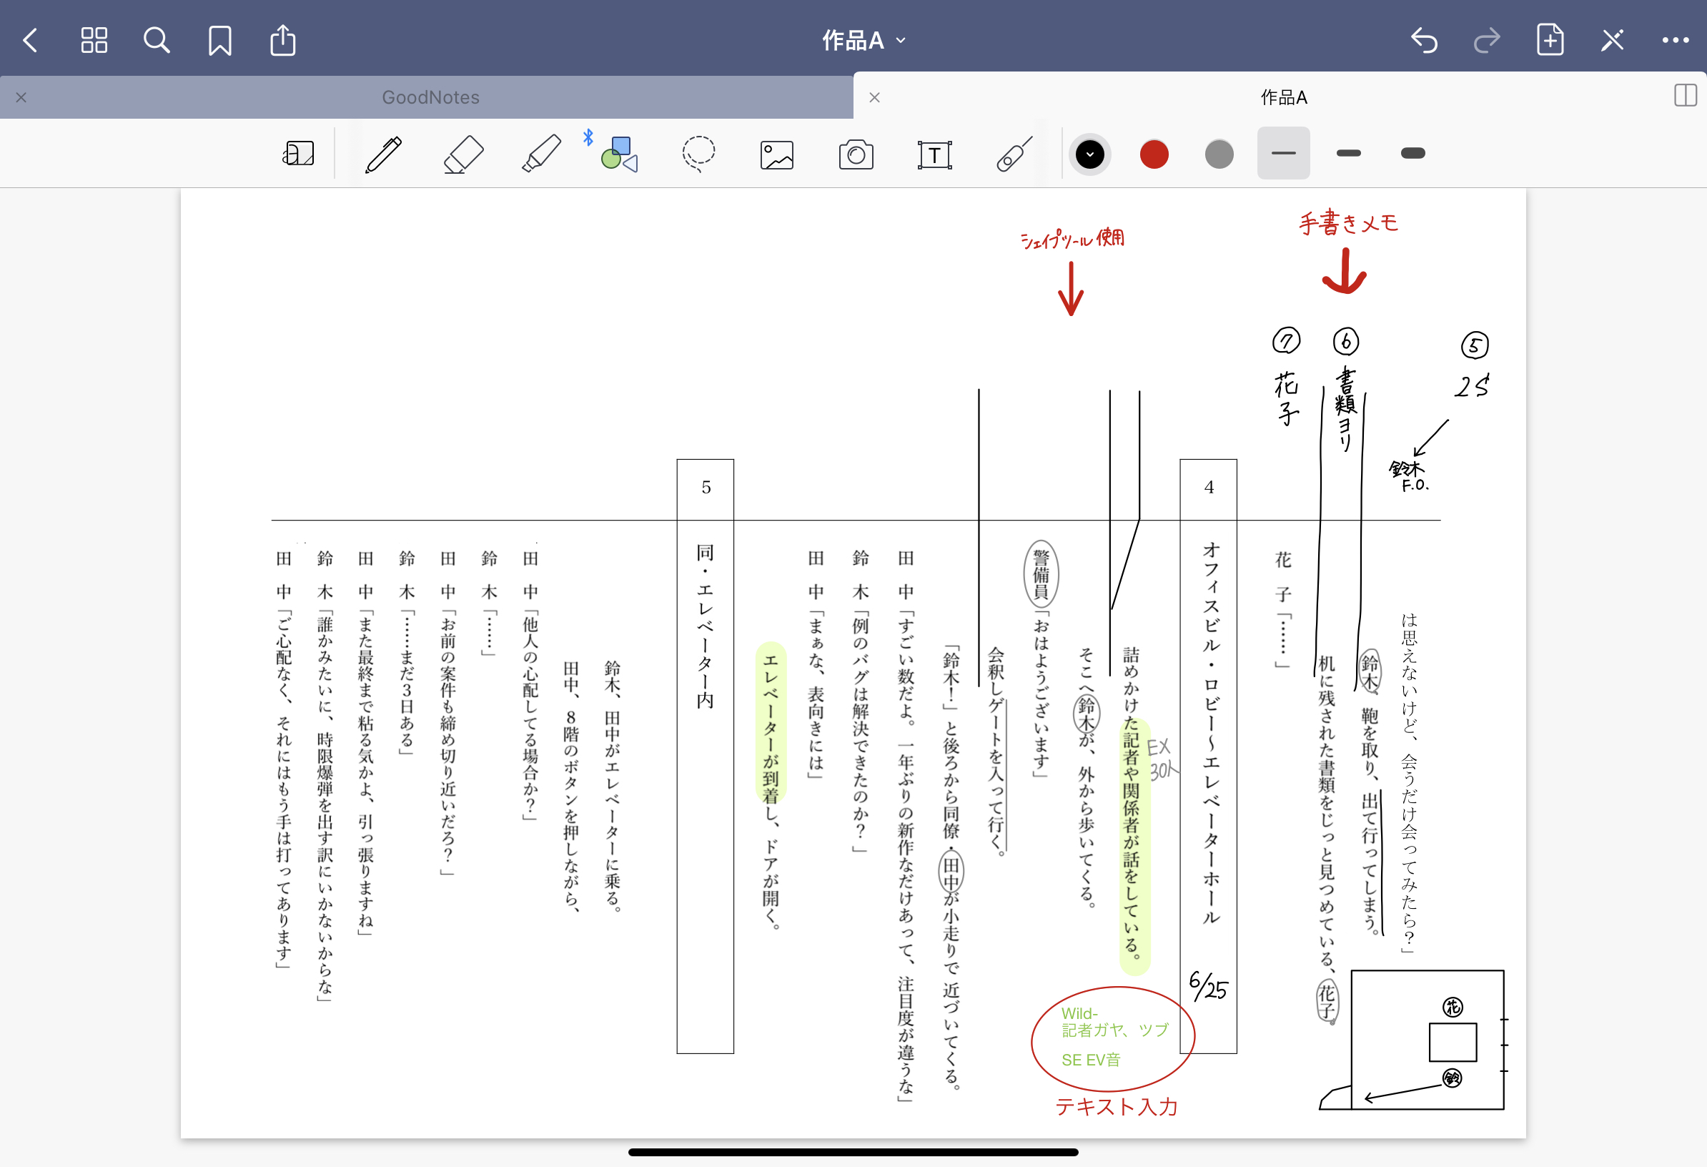Screen dimensions: 1707x1167
Task: Click the red label 'テキスト入力'
Action: (1117, 1107)
